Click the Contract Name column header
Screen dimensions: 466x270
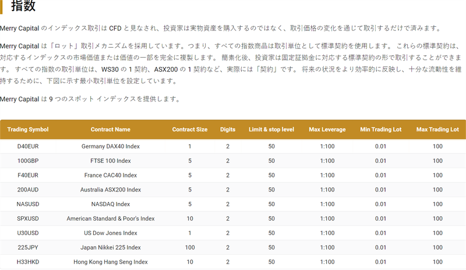(111, 130)
